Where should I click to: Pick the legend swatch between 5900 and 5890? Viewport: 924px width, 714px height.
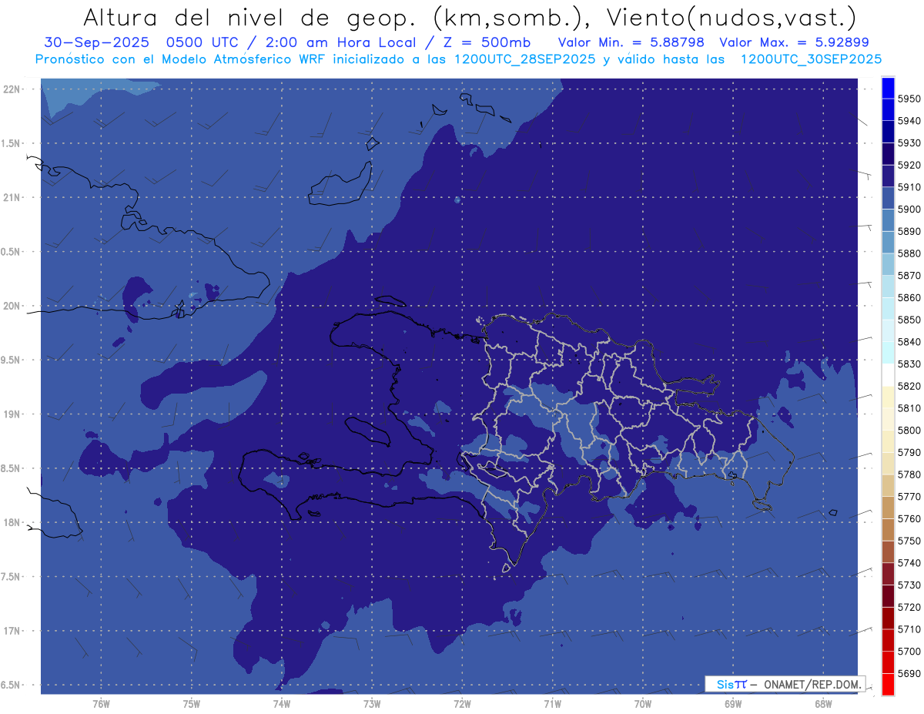pyautogui.click(x=888, y=220)
